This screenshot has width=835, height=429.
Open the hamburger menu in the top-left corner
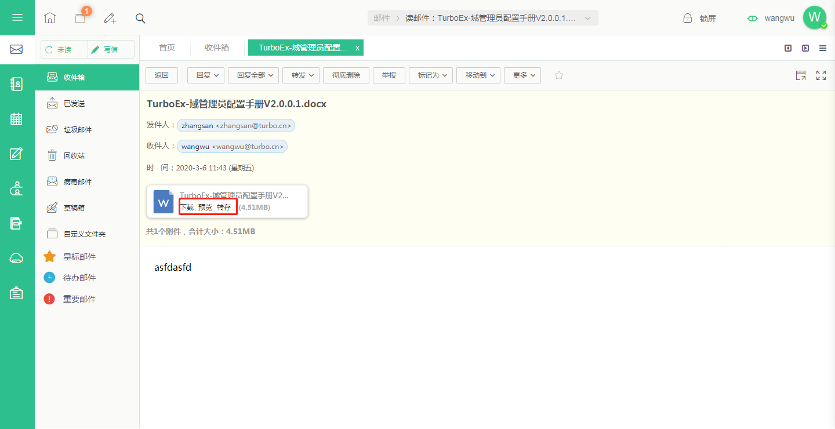pyautogui.click(x=17, y=17)
